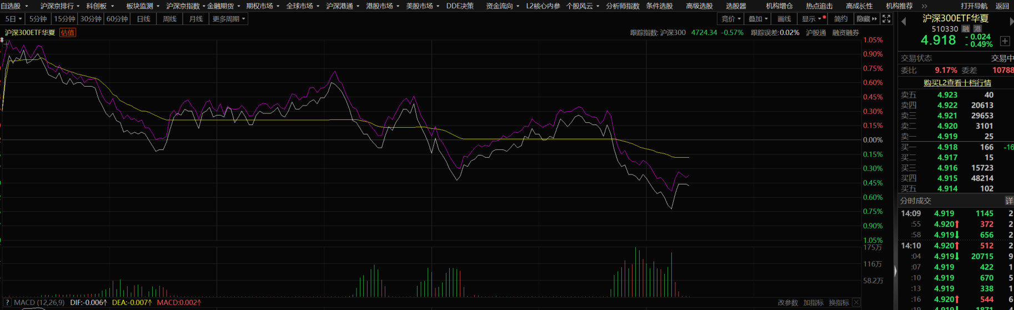Show more toolbar items with double chevron

pos(925,6)
